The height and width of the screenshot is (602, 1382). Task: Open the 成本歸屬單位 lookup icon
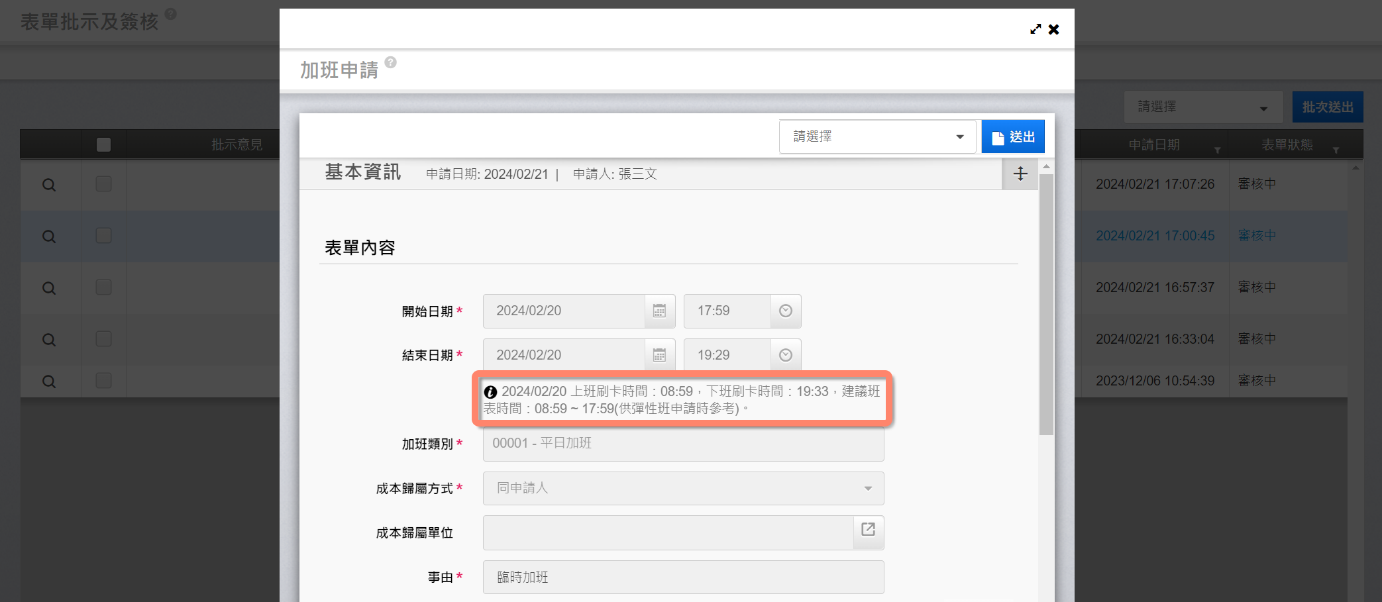[868, 530]
